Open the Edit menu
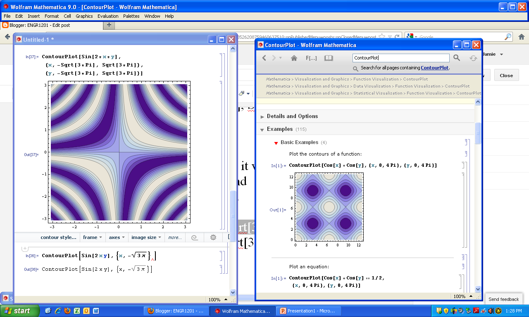Screen dimensions: 529x317 [19, 16]
